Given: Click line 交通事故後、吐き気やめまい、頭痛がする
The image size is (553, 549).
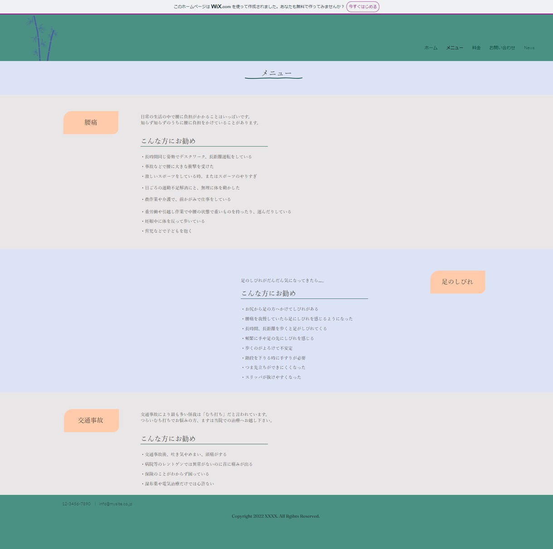Looking at the screenshot, I should pos(184,454).
